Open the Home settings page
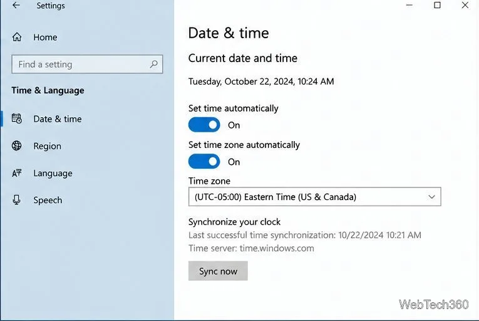The image size is (479, 321). point(45,38)
